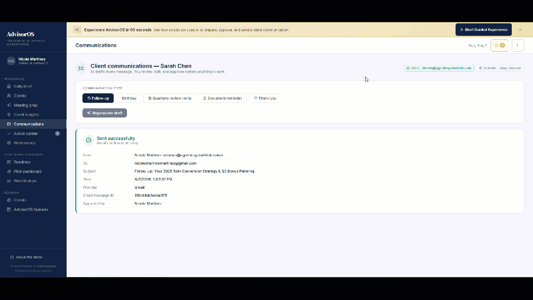Screen dimensions: 533x300
Task: Select Thank you communication type
Action: click(x=265, y=98)
